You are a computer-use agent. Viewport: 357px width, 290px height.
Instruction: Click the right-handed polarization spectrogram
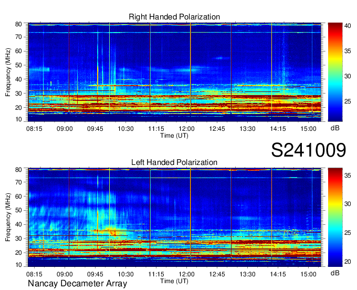(x=174, y=72)
